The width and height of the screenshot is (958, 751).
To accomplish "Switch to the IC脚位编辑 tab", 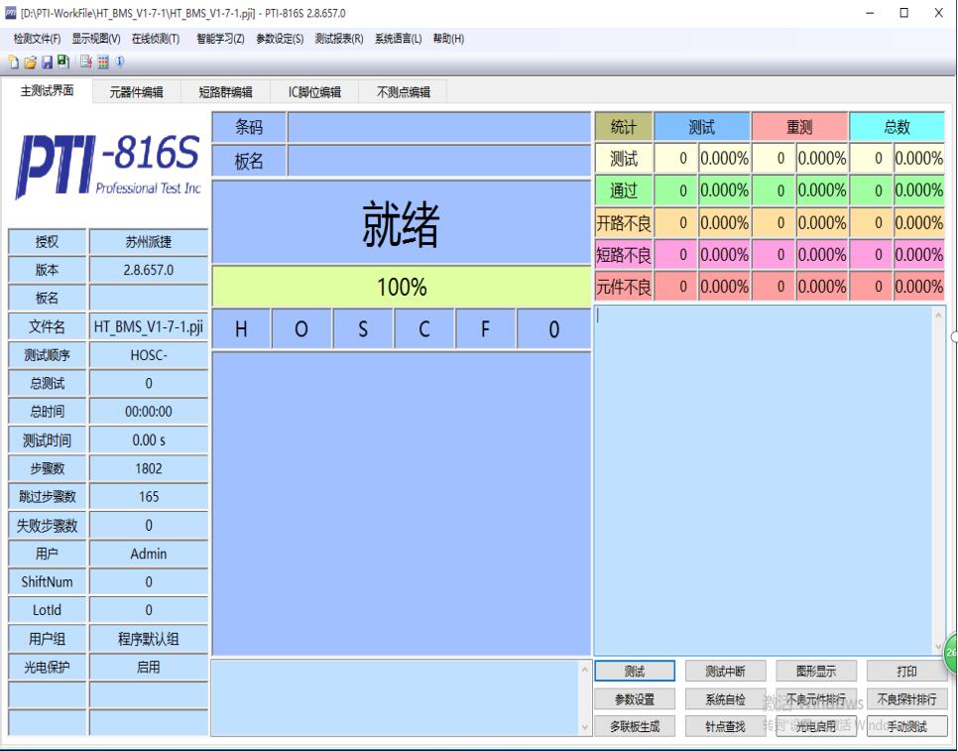I will coord(314,92).
